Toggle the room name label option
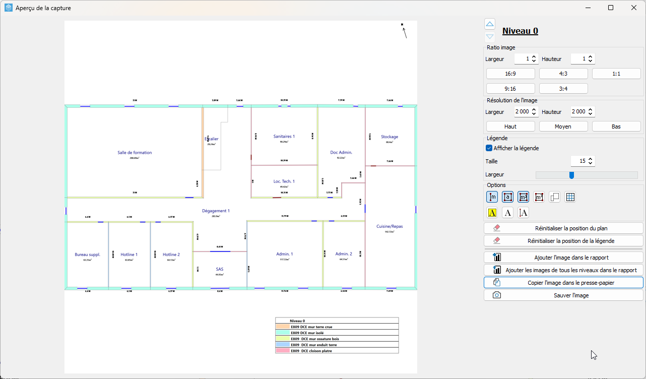Screen dimensions: 646x379 pos(508,197)
